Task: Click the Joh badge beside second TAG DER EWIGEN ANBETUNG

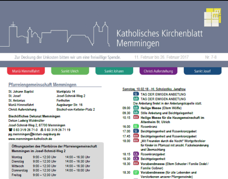Action: point(136,99)
